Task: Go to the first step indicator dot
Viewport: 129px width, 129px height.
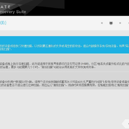Action: click(102, 23)
